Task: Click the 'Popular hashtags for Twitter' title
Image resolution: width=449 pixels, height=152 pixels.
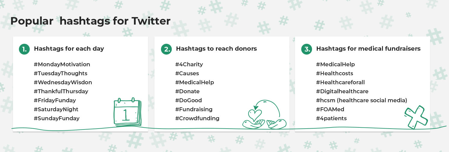Action: 90,21
